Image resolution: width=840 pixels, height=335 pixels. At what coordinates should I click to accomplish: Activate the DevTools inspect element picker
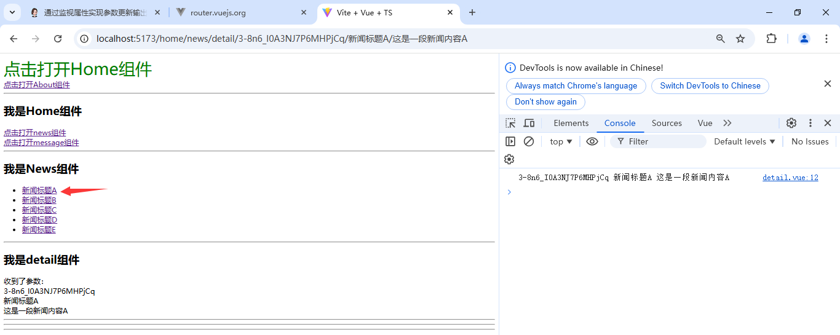point(510,123)
